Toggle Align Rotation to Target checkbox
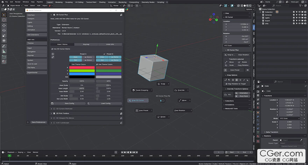 tap(226, 84)
